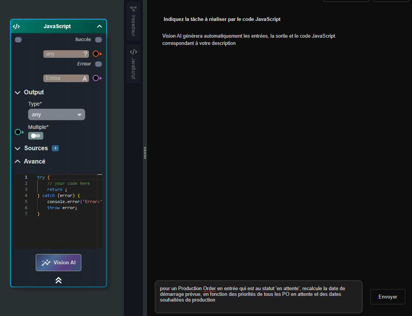
Task: Click the Envoyer button
Action: point(388,297)
